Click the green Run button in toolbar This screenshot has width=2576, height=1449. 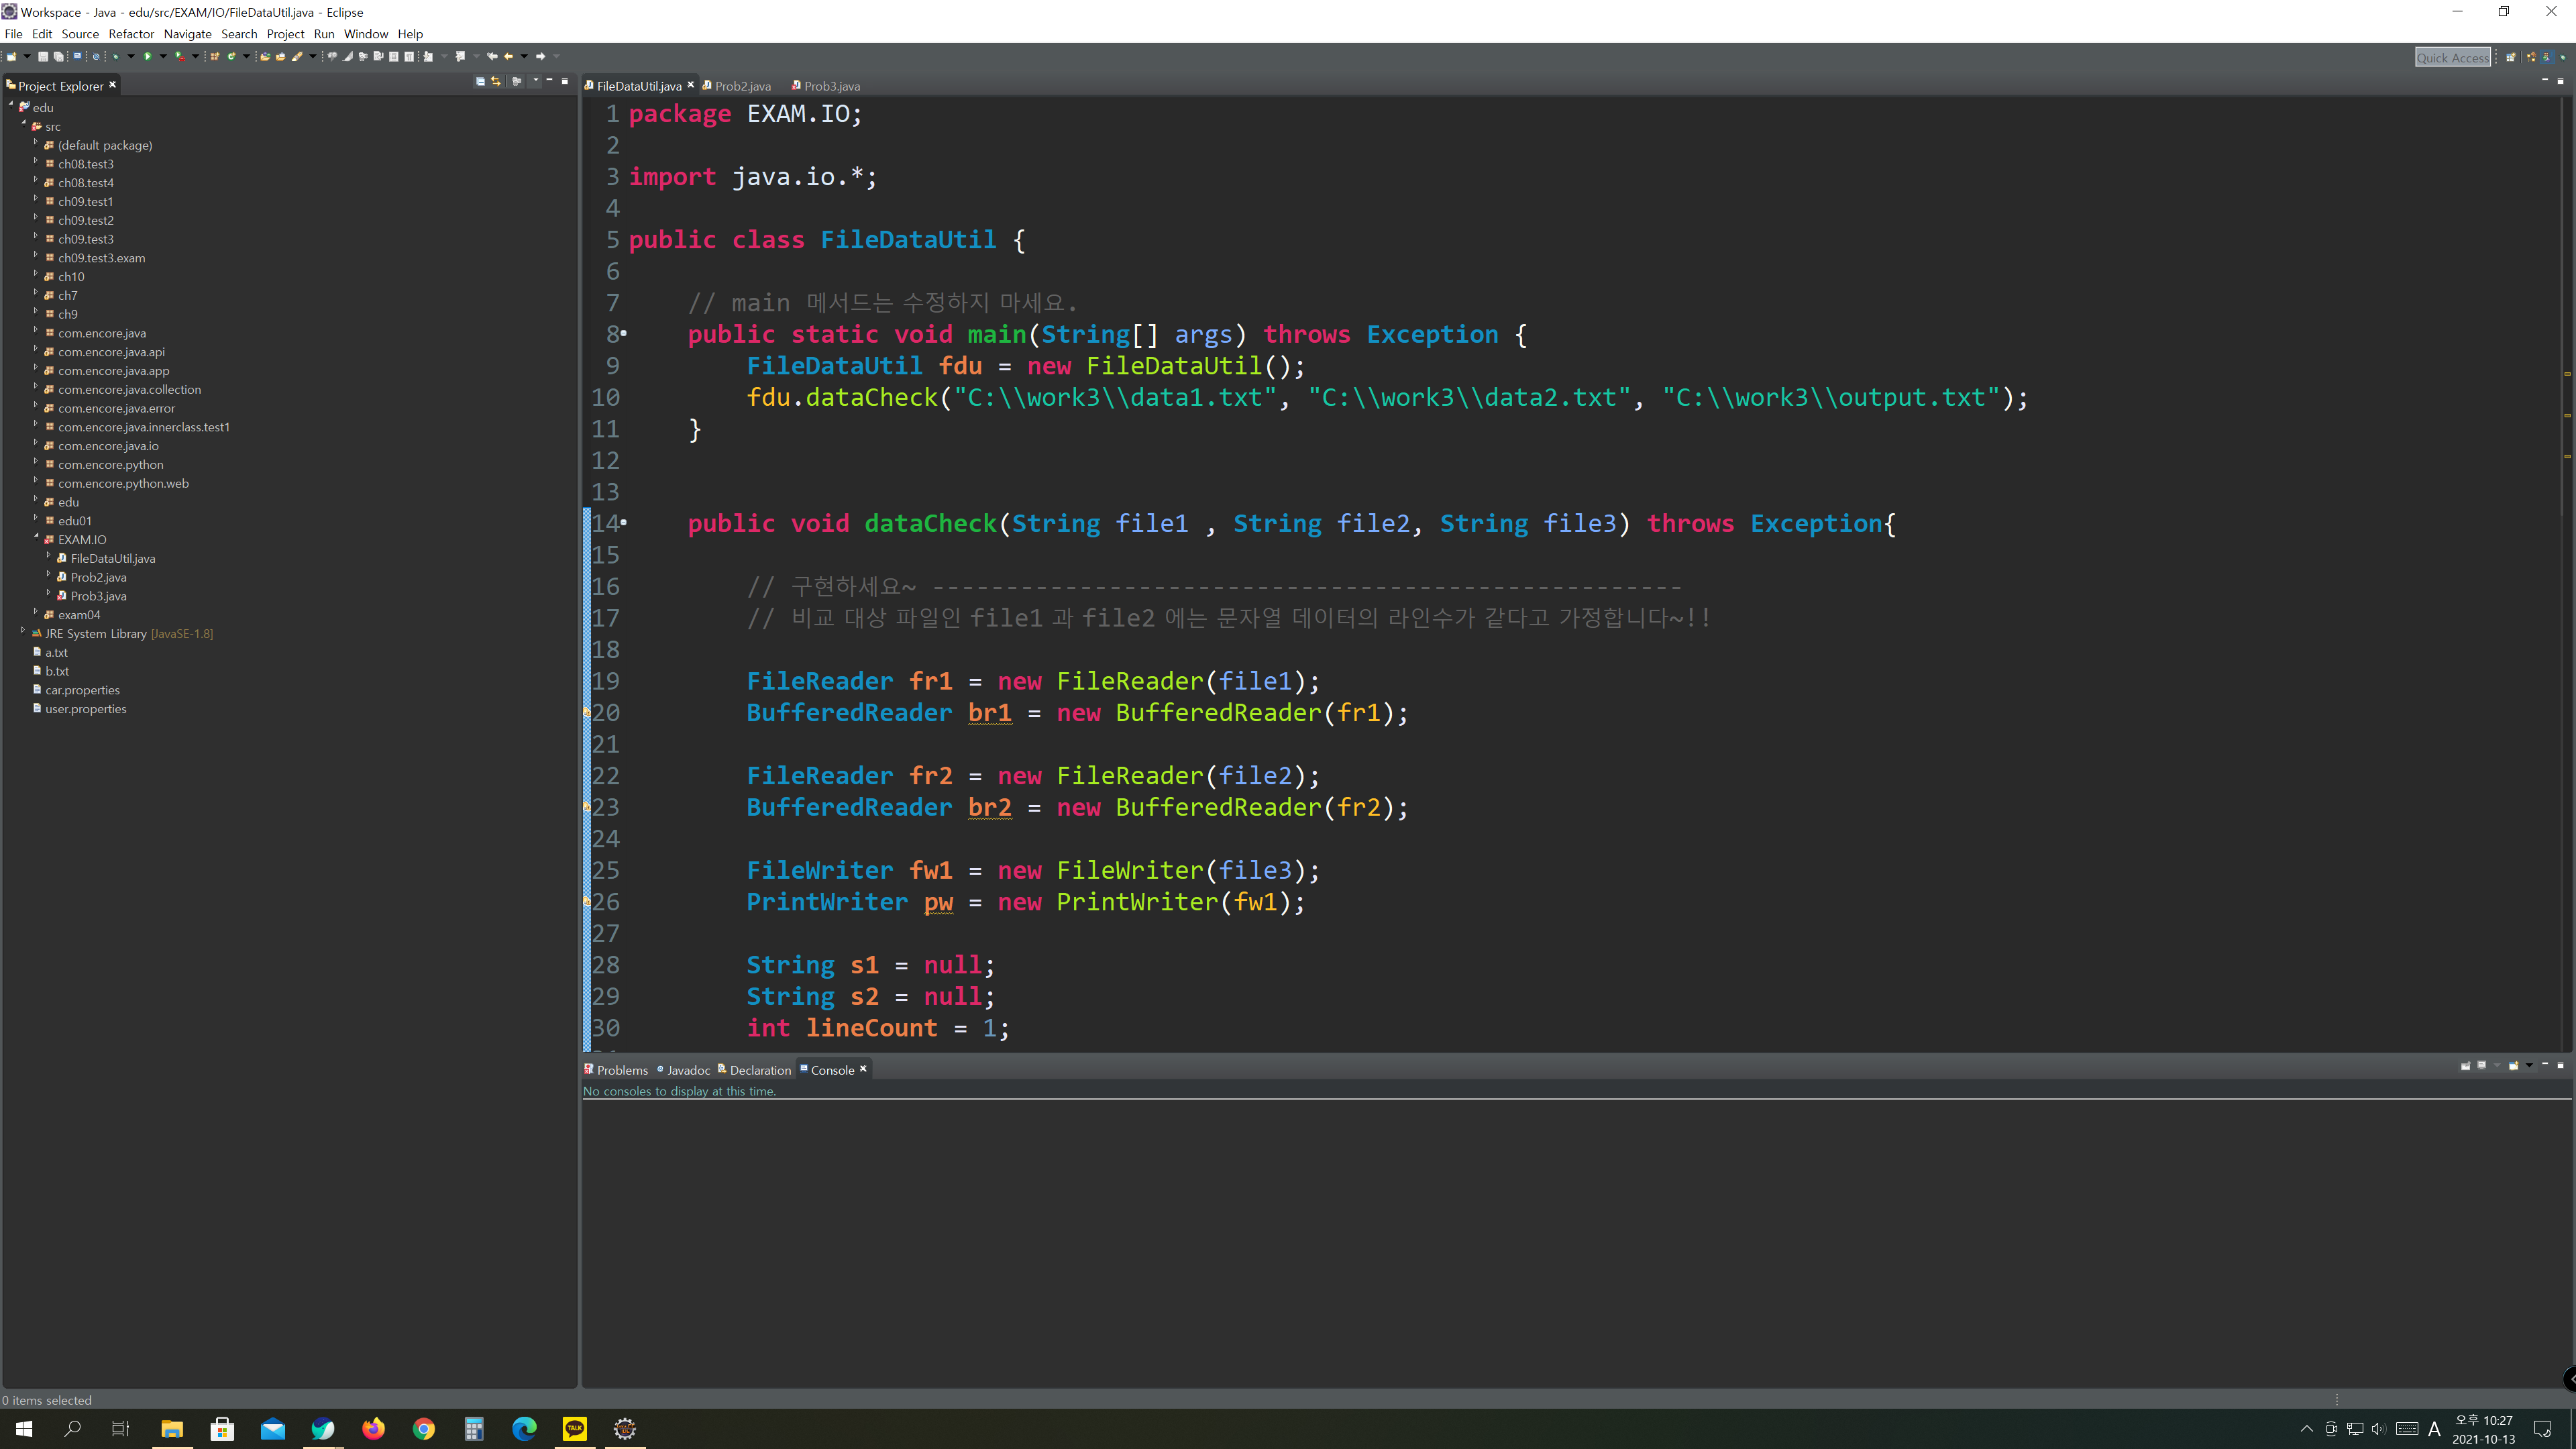(148, 57)
